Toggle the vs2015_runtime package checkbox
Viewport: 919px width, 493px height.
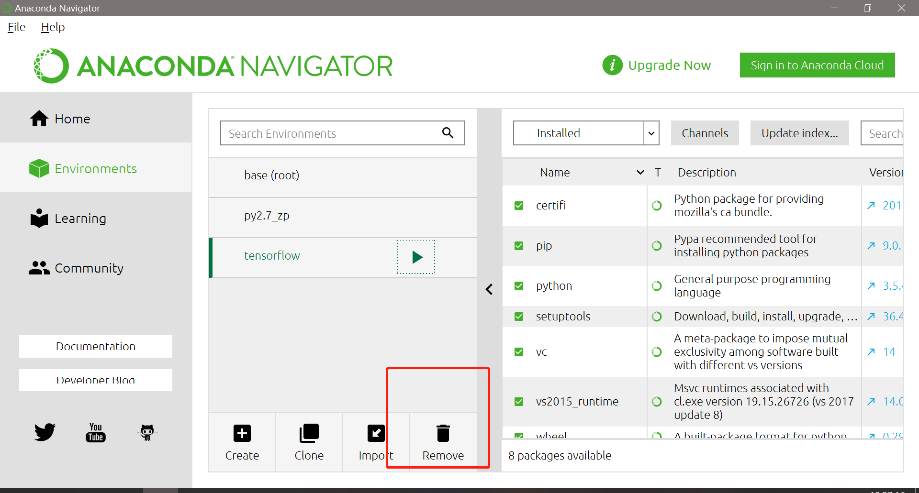point(519,402)
